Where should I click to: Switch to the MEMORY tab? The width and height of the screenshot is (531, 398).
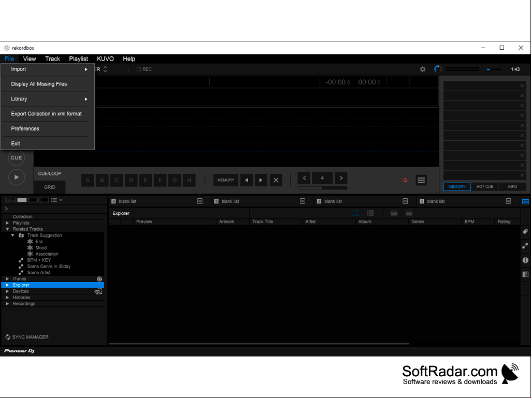(457, 186)
